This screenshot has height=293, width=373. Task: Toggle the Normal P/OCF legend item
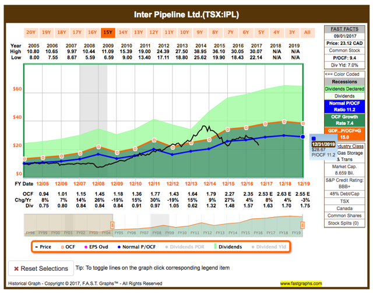tap(137, 247)
